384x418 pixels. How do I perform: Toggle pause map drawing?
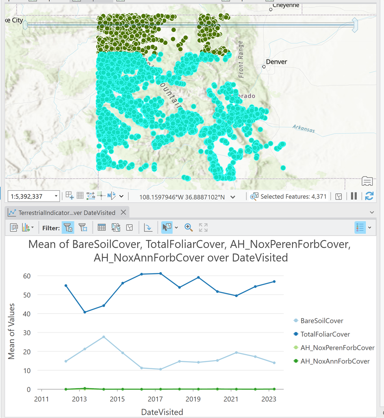tap(354, 196)
